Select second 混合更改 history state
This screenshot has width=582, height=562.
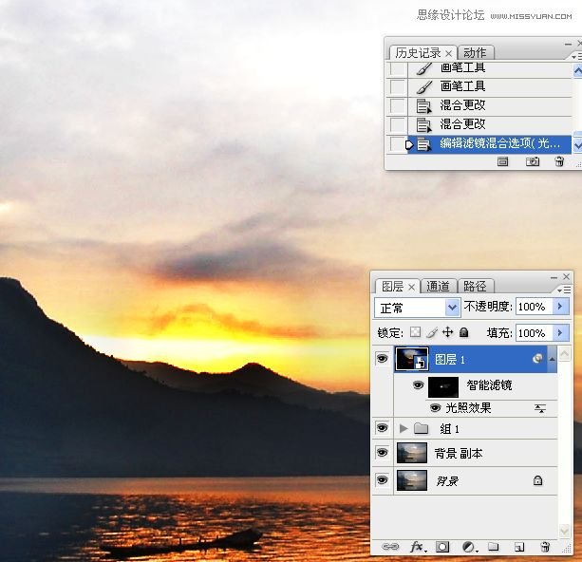coord(490,124)
